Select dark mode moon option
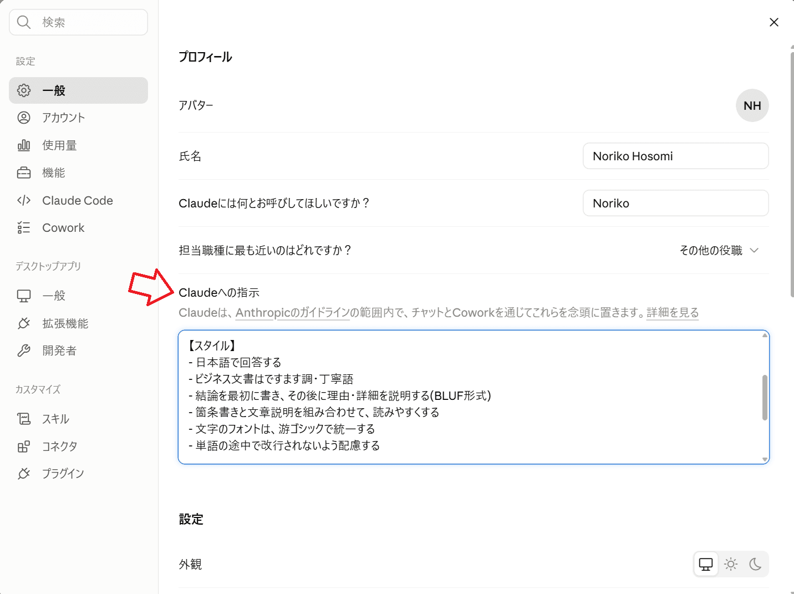The width and height of the screenshot is (794, 594). pyautogui.click(x=755, y=565)
